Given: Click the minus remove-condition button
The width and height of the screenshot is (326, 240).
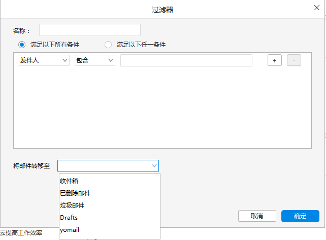Looking at the screenshot, I should [x=294, y=60].
